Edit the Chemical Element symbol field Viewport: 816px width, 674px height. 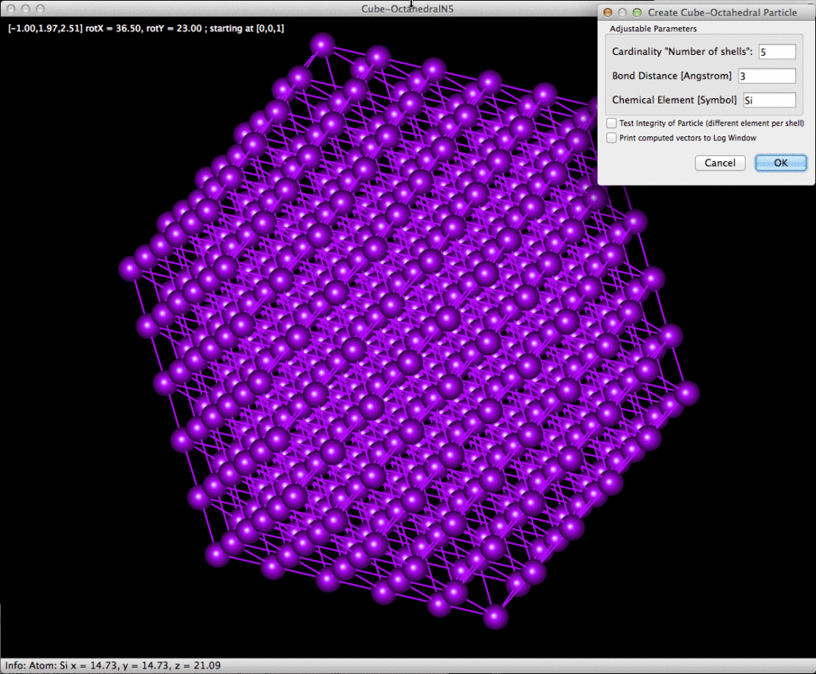click(x=768, y=100)
